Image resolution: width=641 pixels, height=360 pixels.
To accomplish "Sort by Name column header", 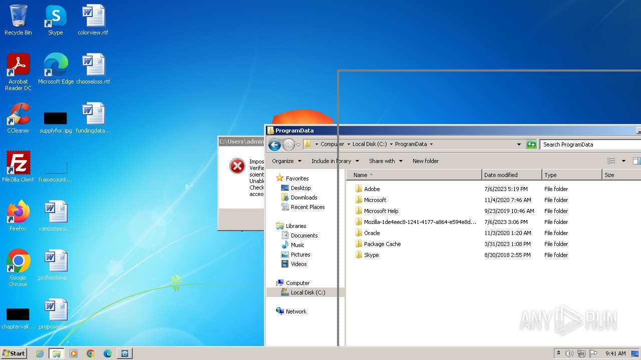I will [414, 175].
